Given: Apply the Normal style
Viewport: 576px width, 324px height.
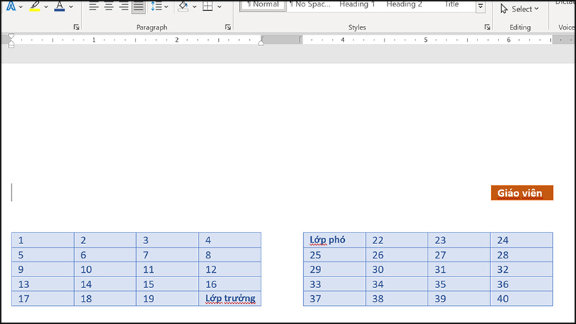Looking at the screenshot, I should coord(262,4).
